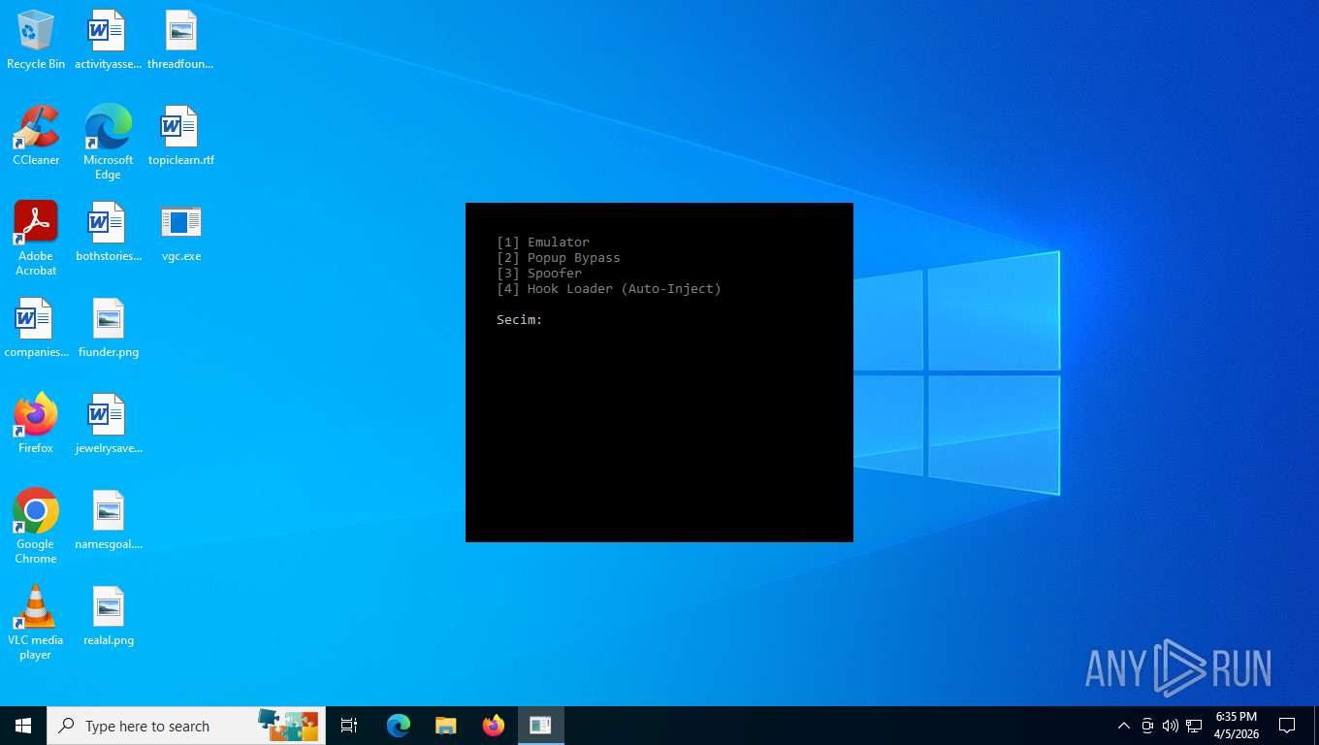Select the jewelrysave... Word document icon
Image resolution: width=1319 pixels, height=745 pixels.
coord(108,424)
